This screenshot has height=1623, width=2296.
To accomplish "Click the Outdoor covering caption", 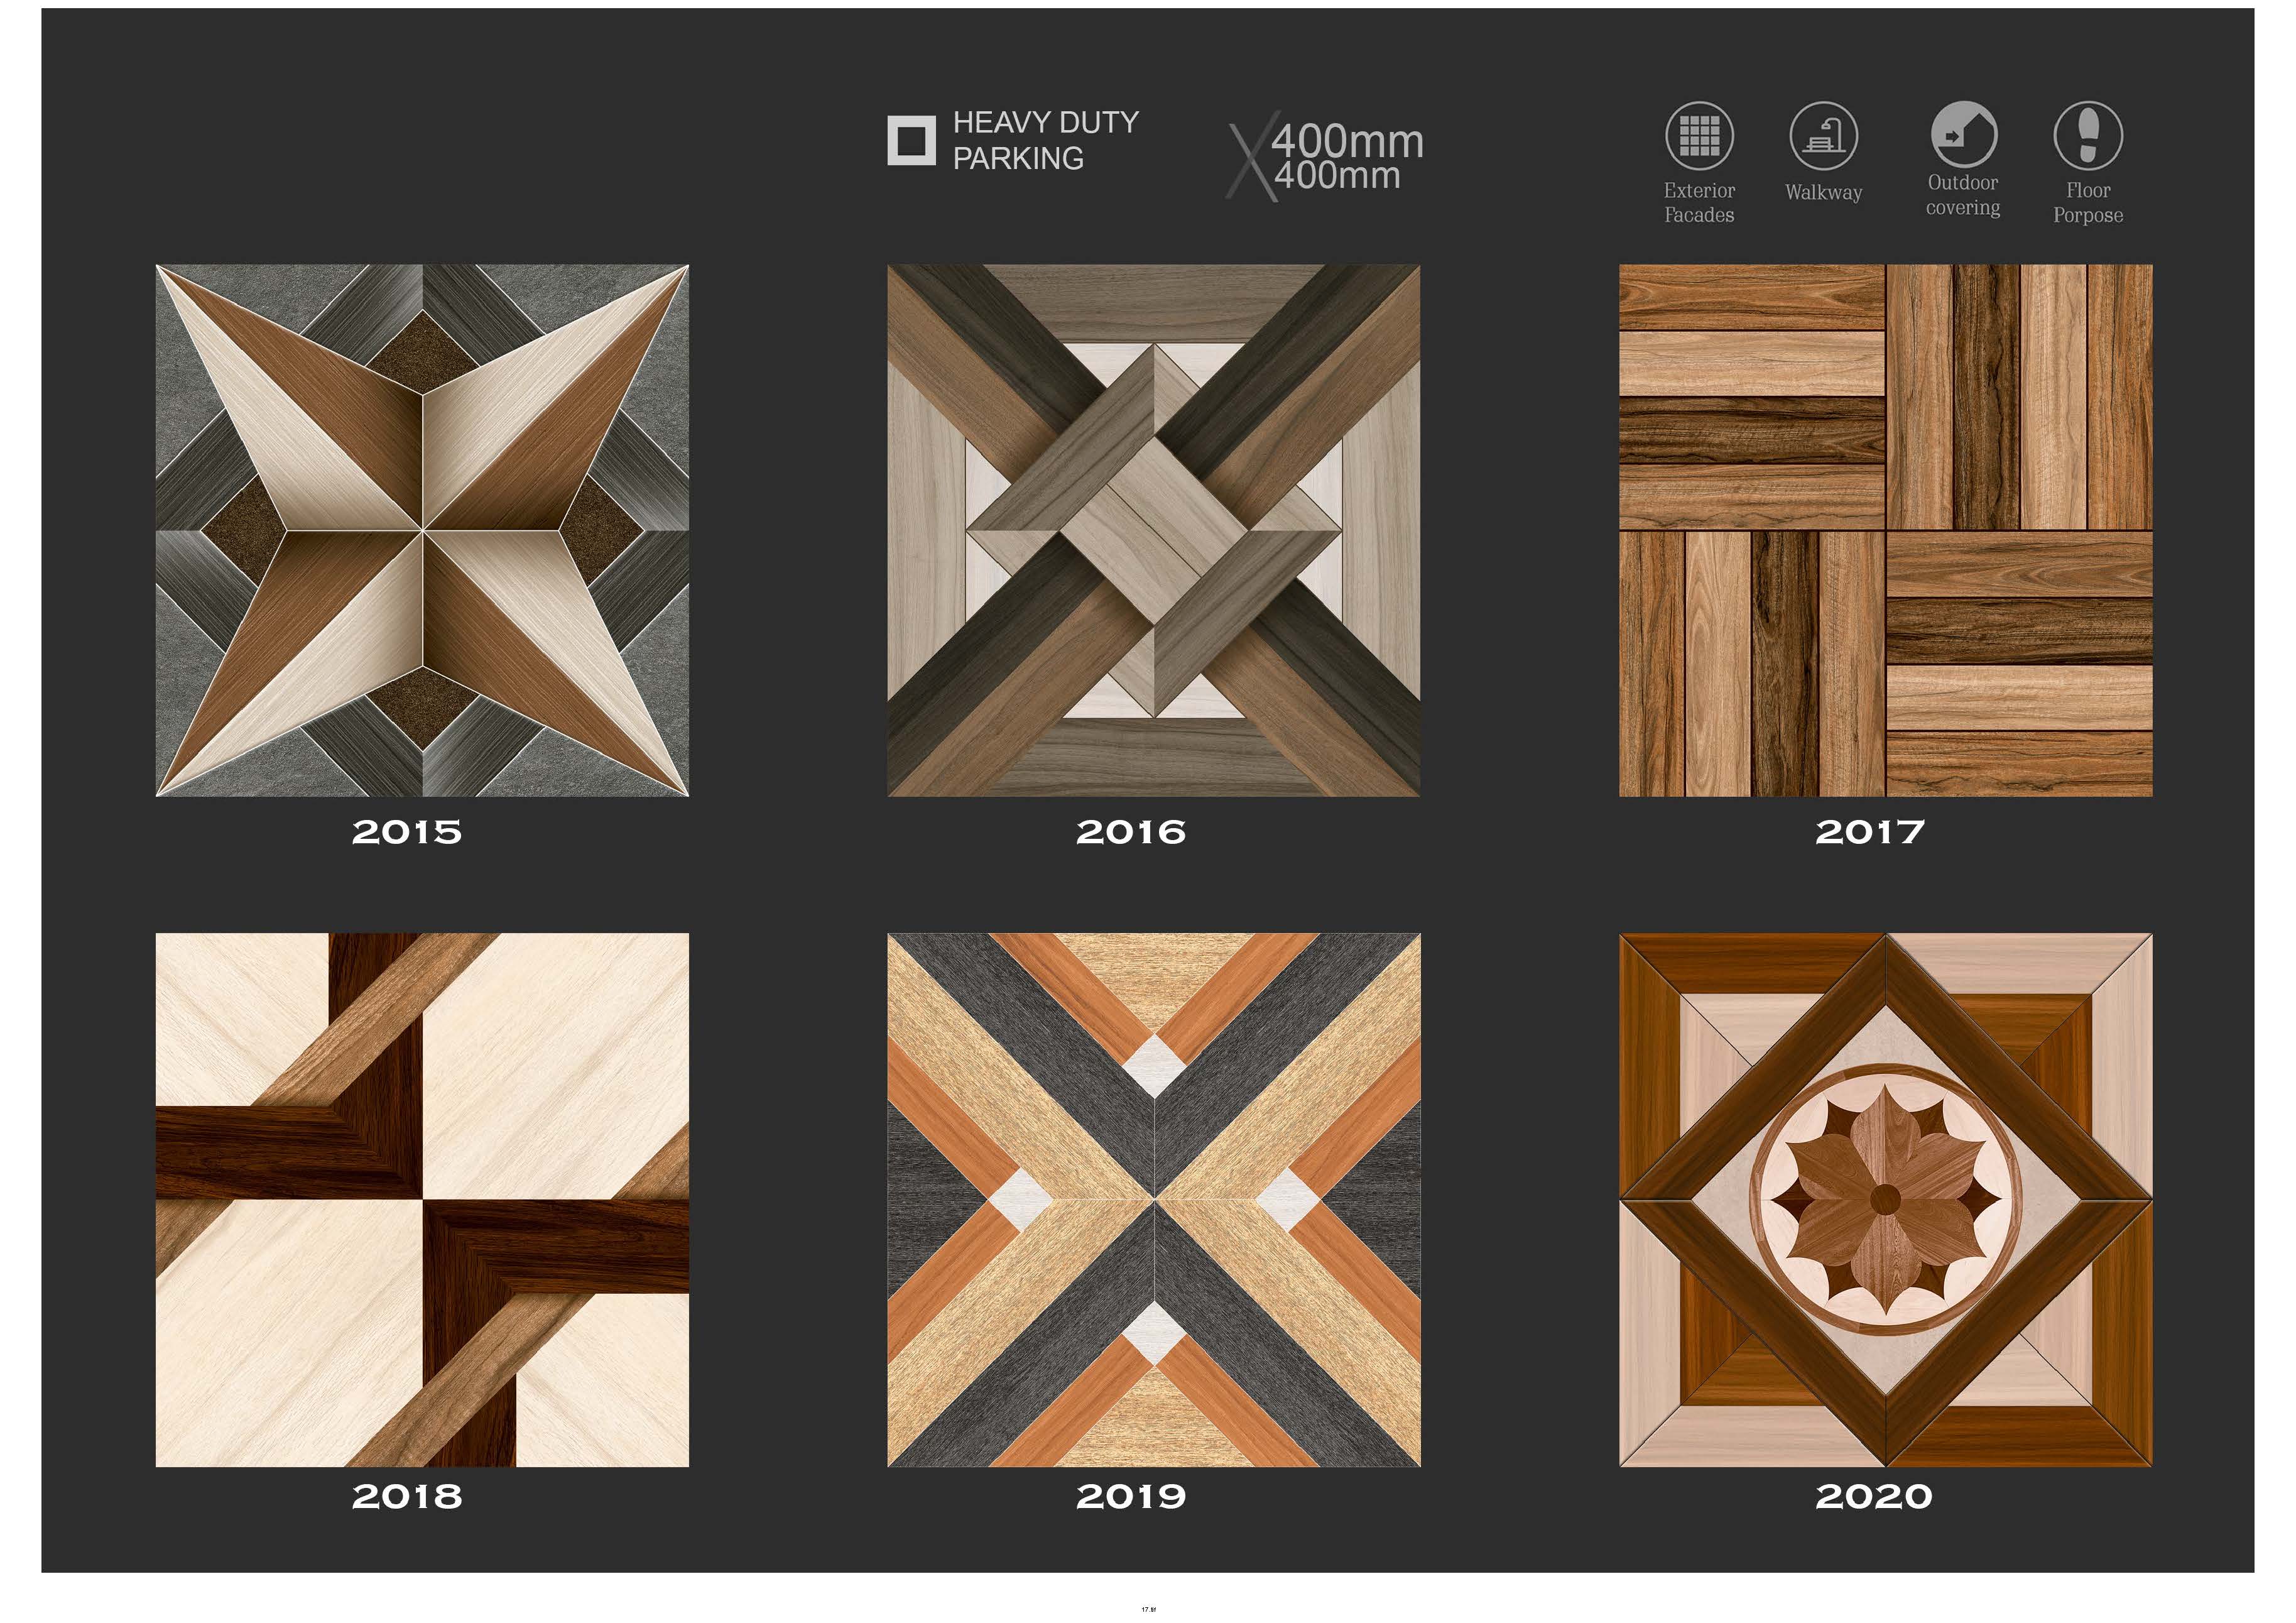I will (x=1963, y=196).
